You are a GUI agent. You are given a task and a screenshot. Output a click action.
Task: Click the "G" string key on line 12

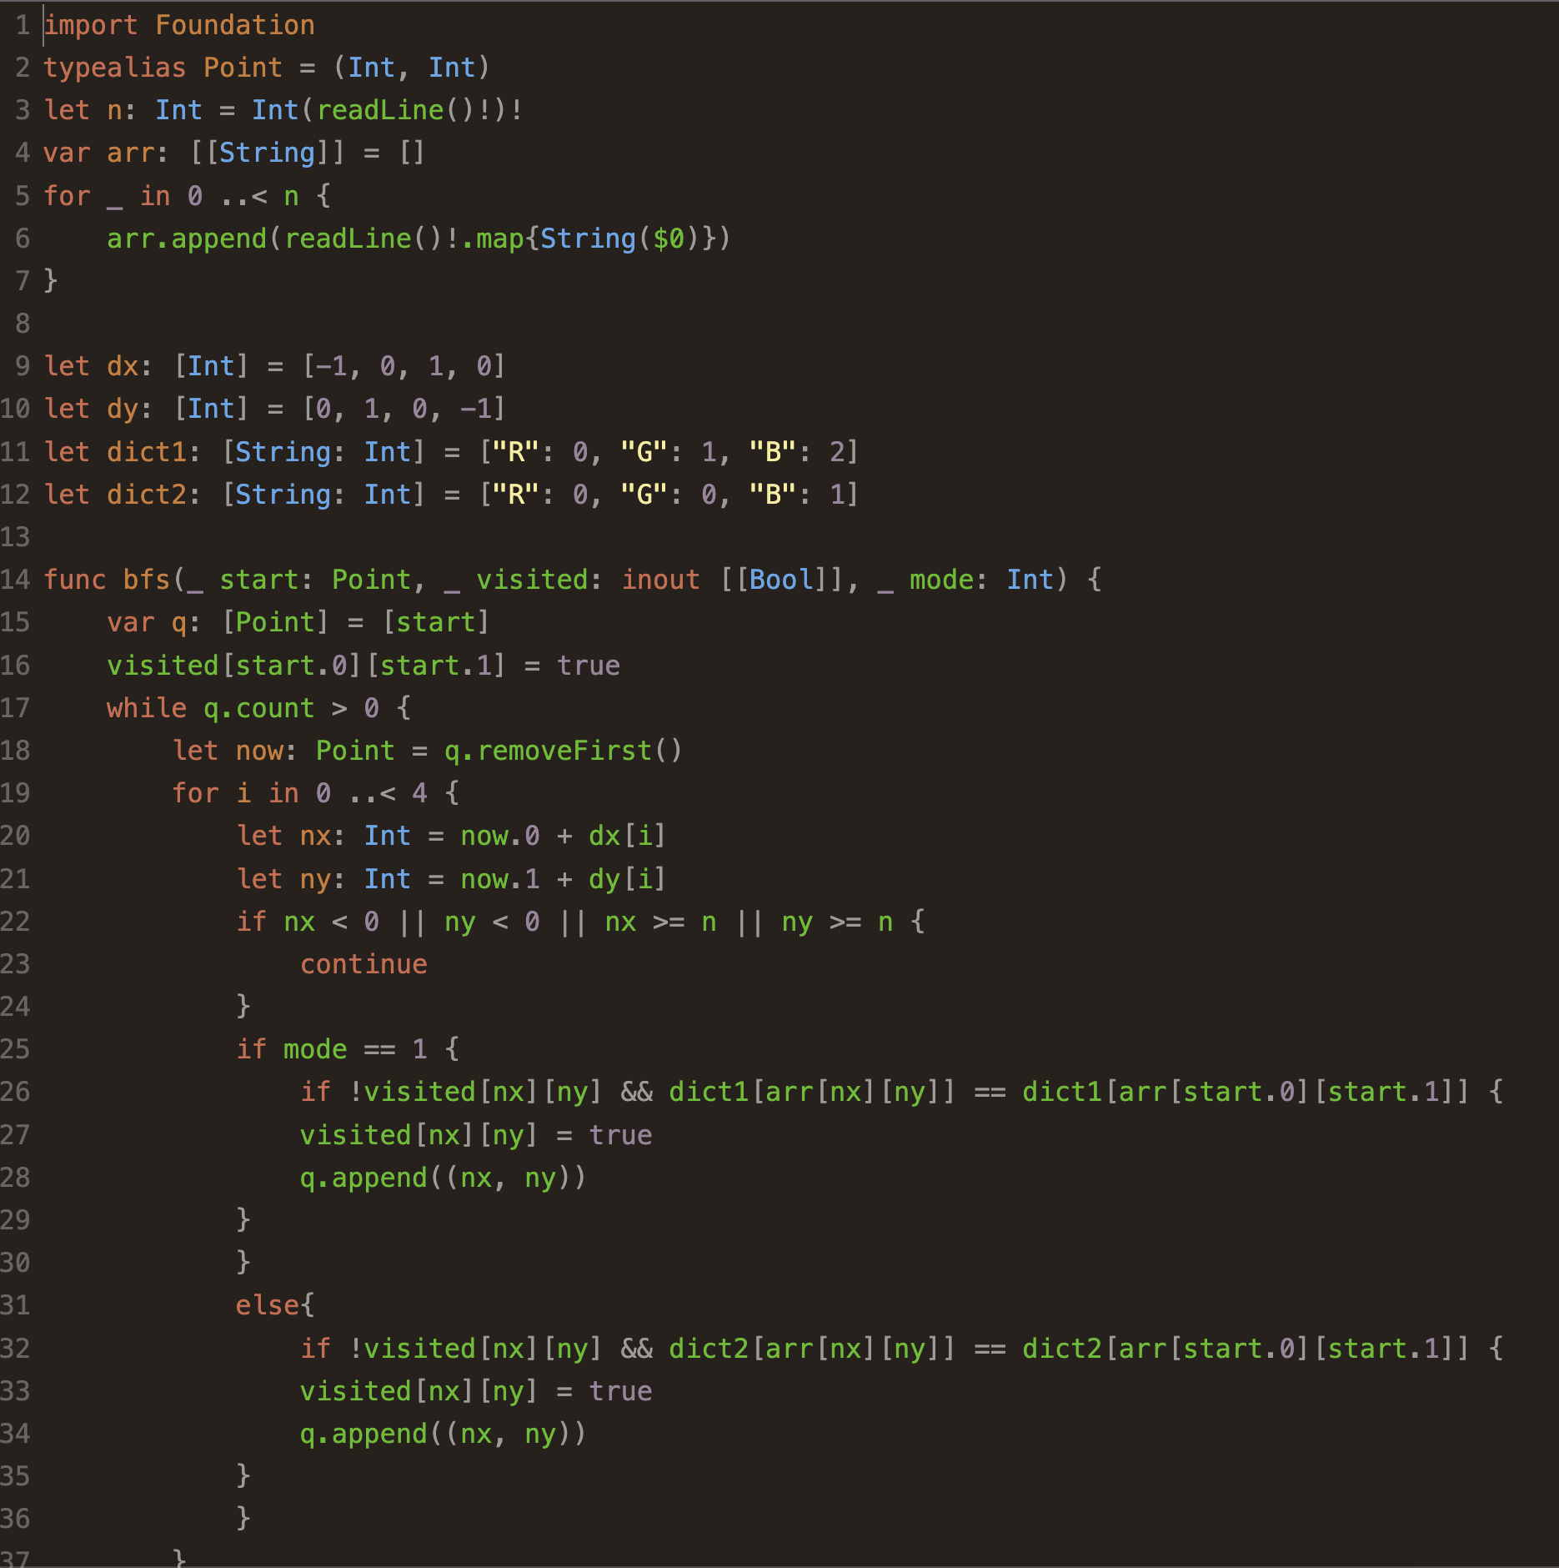click(644, 495)
